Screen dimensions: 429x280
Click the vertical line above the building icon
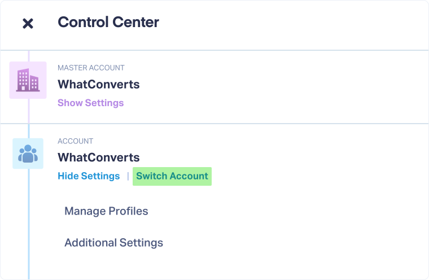pyautogui.click(x=28, y=56)
